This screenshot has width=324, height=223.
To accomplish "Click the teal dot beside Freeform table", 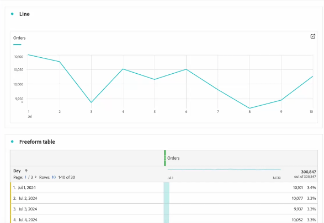I will [12, 142].
